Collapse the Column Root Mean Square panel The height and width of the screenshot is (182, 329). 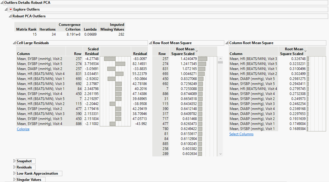click(x=227, y=43)
